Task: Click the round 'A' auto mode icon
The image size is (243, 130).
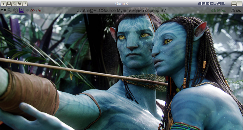Action: [x=15, y=10]
